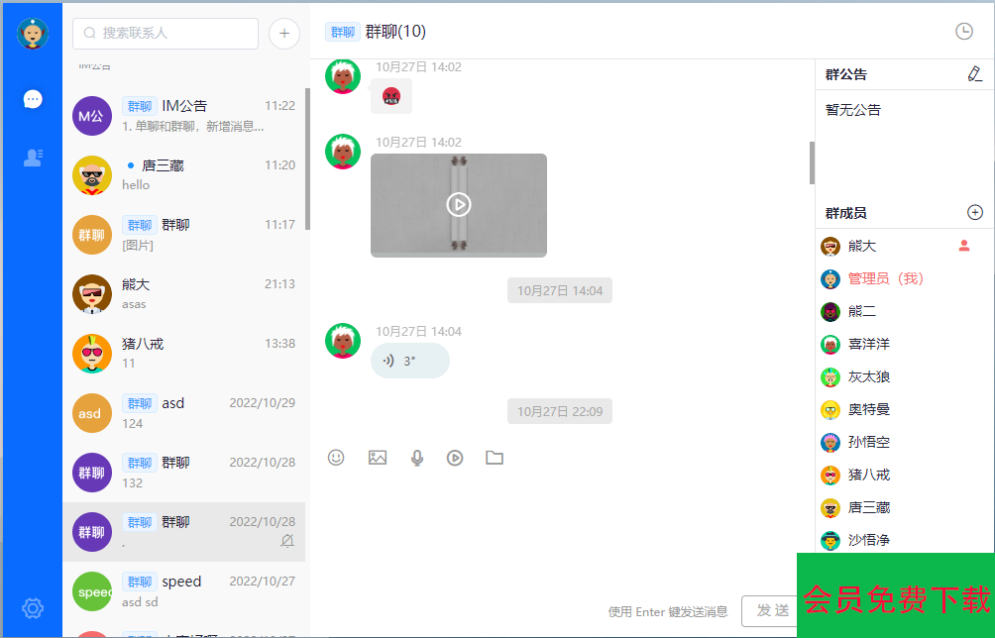Click the send video icon

click(x=455, y=458)
